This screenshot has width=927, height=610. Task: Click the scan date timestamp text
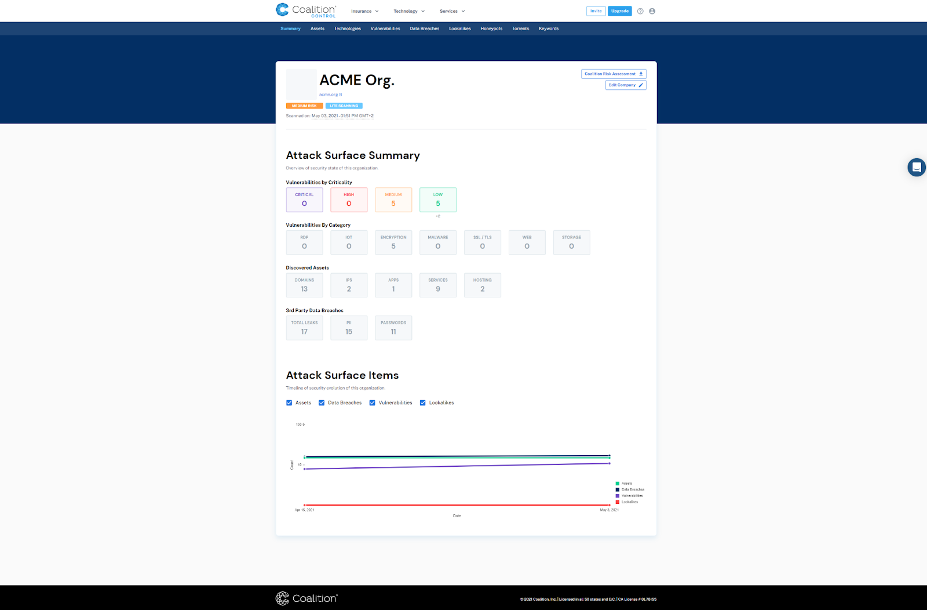[x=342, y=116]
